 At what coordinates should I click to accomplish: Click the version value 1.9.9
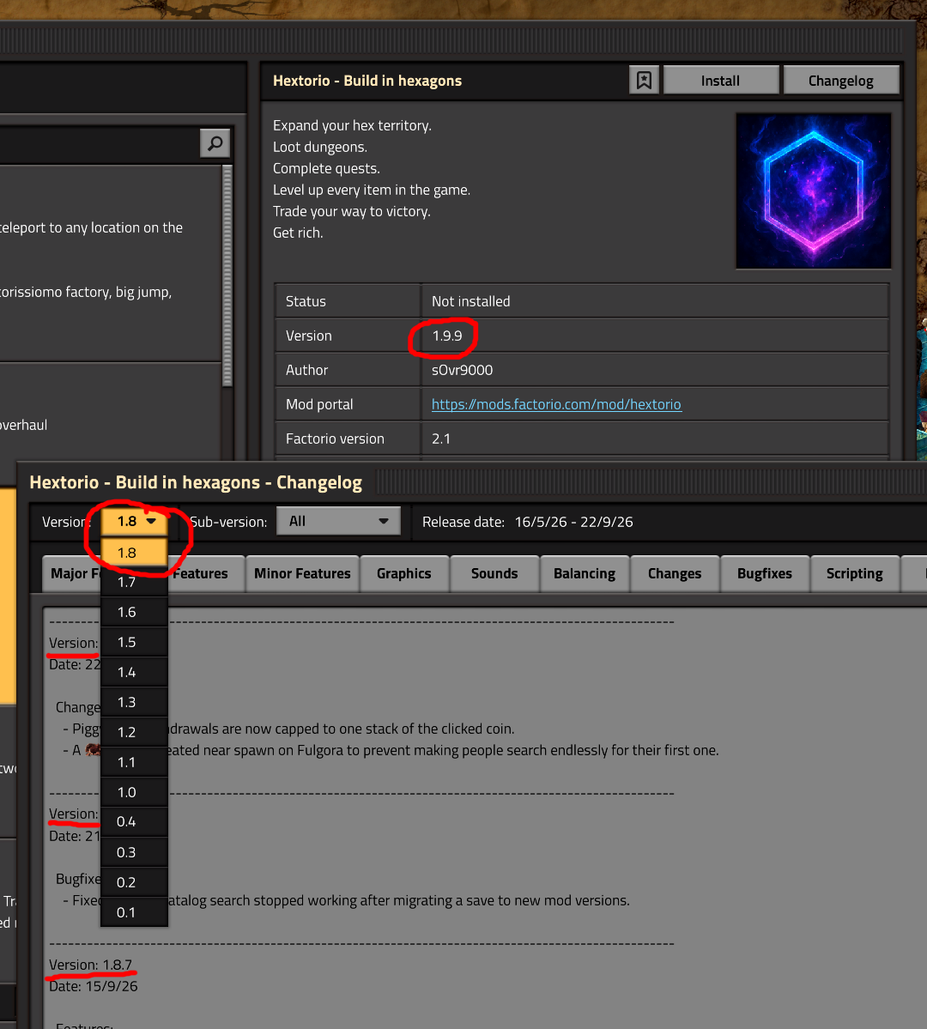pos(447,336)
